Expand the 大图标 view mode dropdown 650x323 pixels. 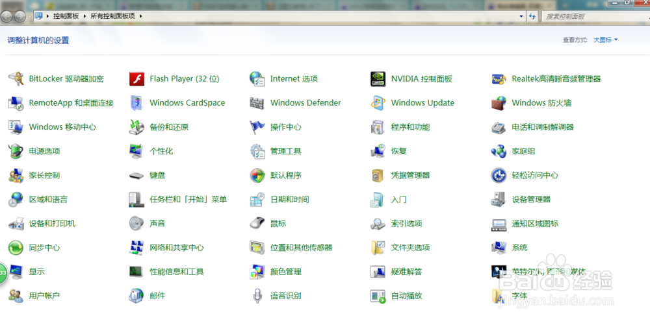coord(606,40)
